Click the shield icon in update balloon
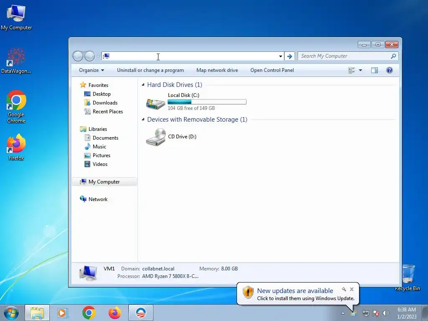Image resolution: width=428 pixels, height=321 pixels. pyautogui.click(x=248, y=292)
